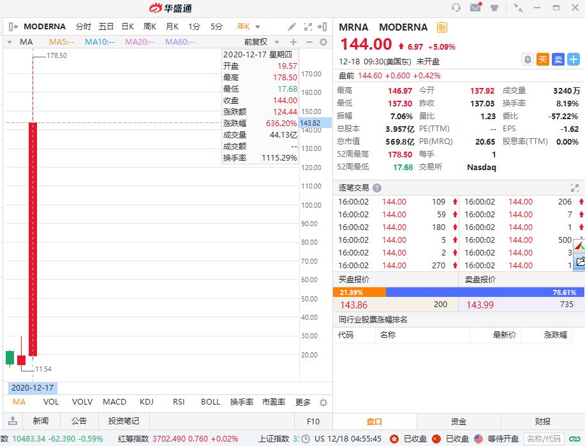
Task: Click the orange 买 buy button
Action: tap(542, 59)
